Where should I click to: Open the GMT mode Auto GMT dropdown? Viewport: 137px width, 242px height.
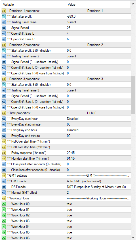coord(98,181)
